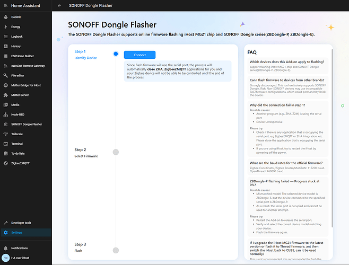Open the Settings gear icon
349x265 pixels.
(5, 233)
